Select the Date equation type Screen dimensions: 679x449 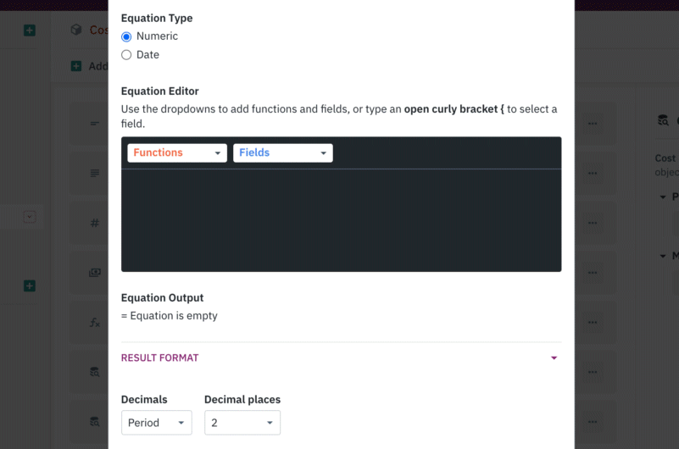(126, 55)
